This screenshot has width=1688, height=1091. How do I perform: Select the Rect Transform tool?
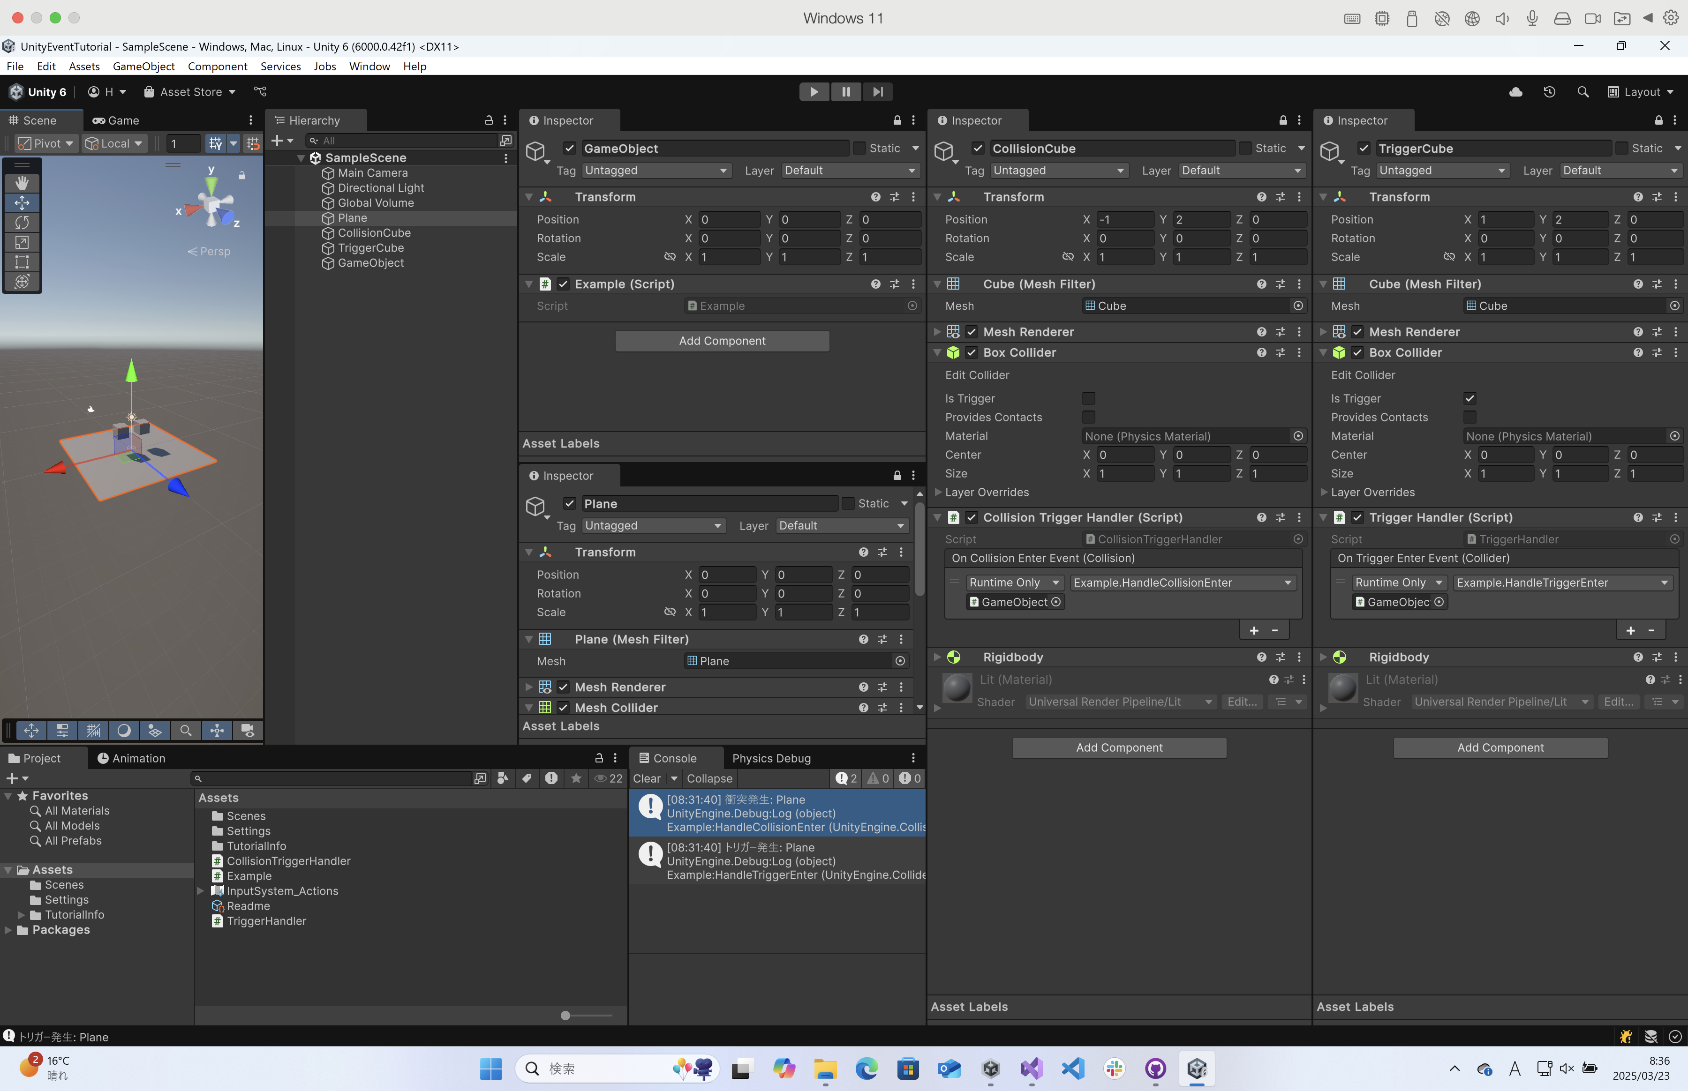tap(23, 262)
